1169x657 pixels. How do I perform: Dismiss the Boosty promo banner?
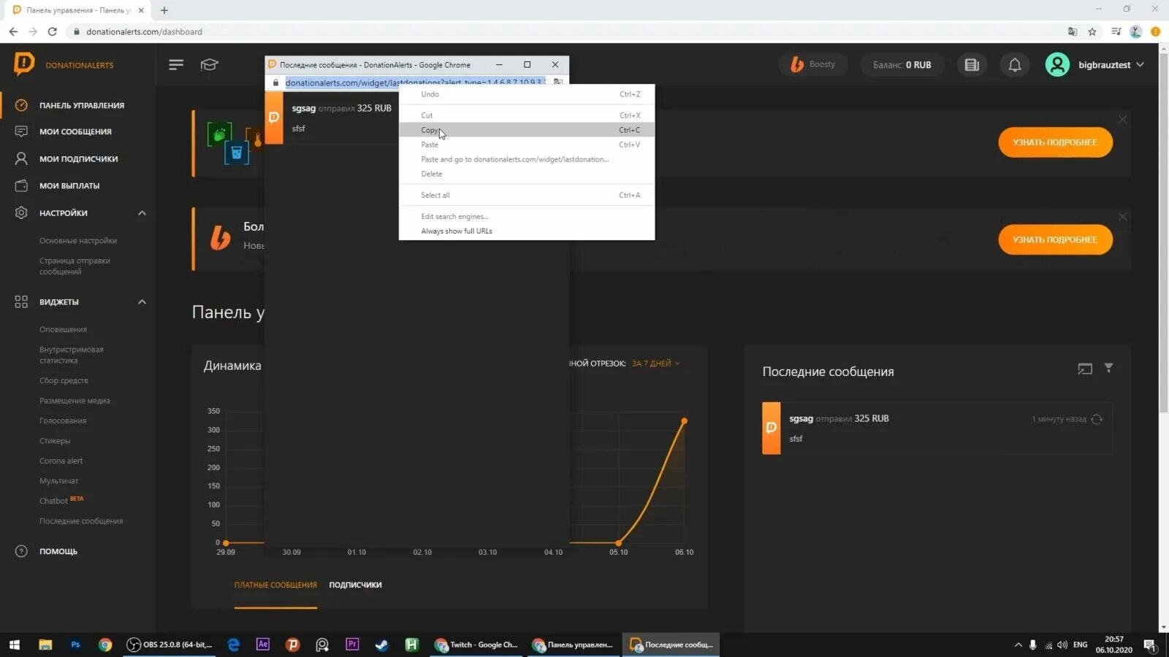[x=1122, y=217]
